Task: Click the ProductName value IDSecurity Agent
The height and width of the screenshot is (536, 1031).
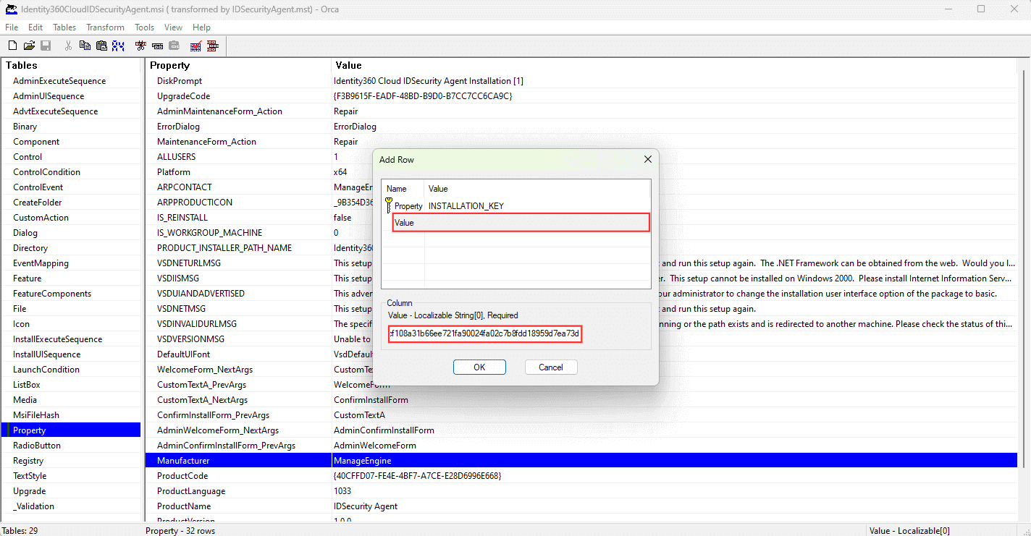Action: click(x=366, y=506)
